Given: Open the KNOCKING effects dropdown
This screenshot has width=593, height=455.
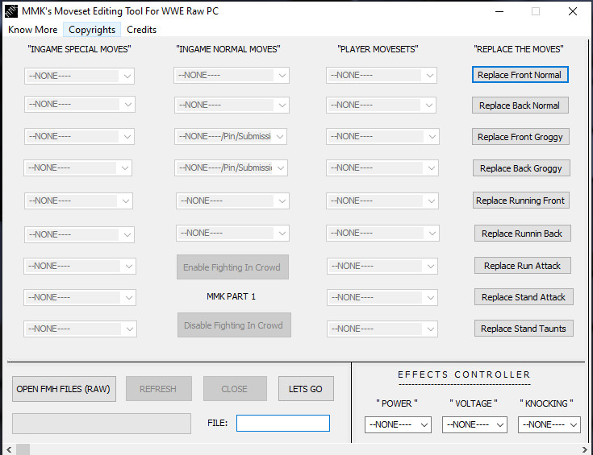Looking at the screenshot, I should 549,424.
